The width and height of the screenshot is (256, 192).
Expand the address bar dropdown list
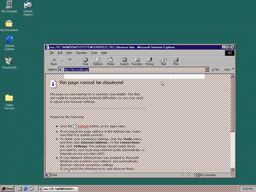(x=207, y=70)
